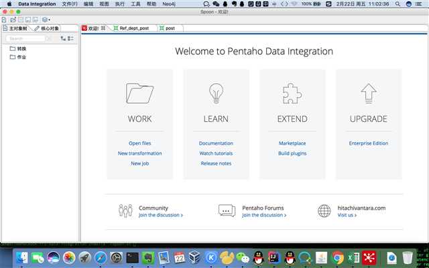Open the 执行 menu
This screenshot has width=429, height=268.
tap(119, 4)
